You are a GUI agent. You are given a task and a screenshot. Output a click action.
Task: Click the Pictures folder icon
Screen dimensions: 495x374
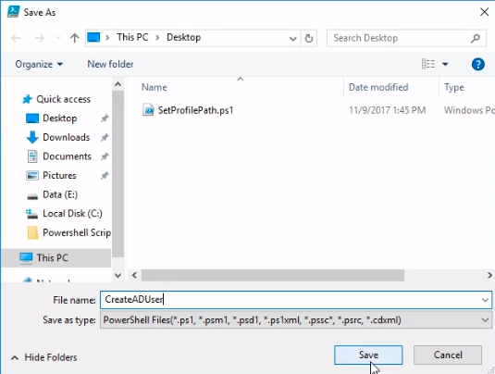pos(31,175)
